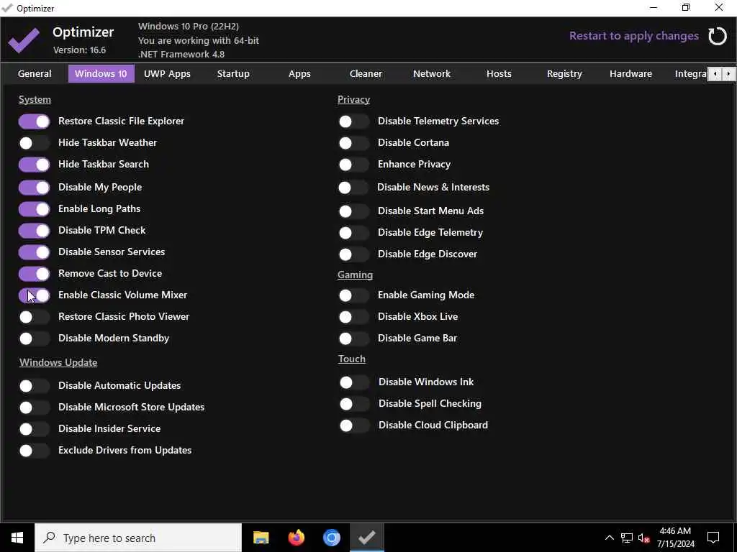The width and height of the screenshot is (737, 552).
Task: Turn on Disable Cortana
Action: click(354, 143)
